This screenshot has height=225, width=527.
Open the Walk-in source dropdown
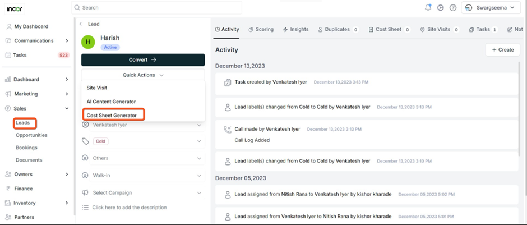[147, 175]
